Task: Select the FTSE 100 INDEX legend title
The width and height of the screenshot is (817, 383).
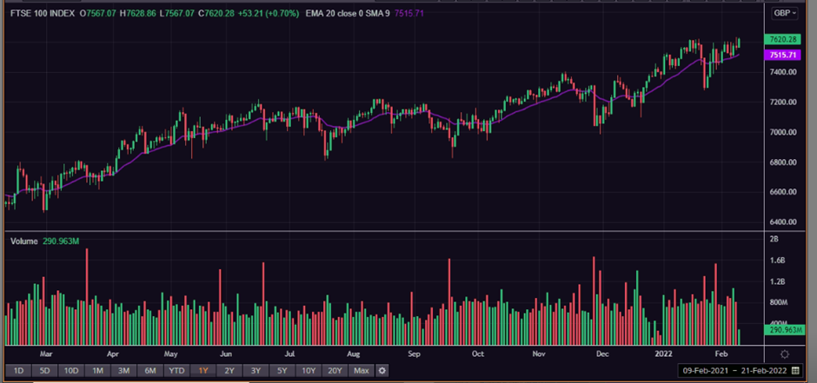Action: click(x=43, y=14)
